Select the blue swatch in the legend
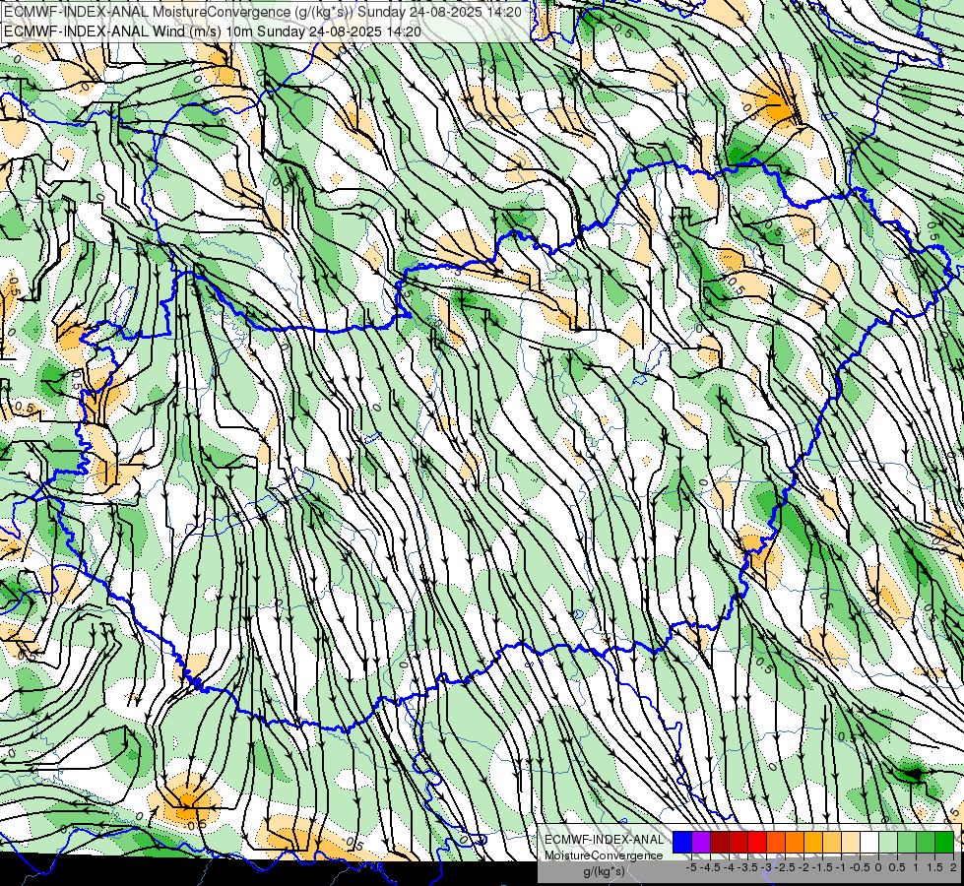 (x=682, y=842)
